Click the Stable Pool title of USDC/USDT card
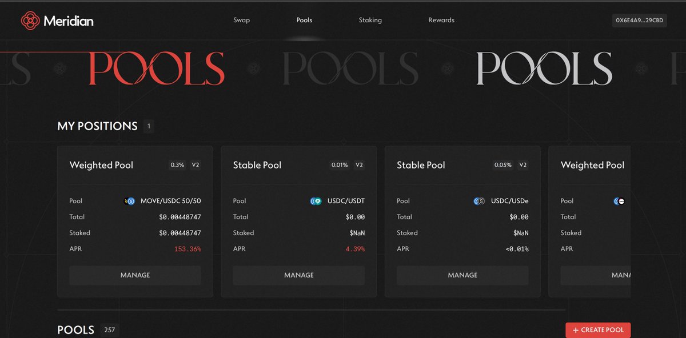Image resolution: width=686 pixels, height=338 pixels. (257, 165)
